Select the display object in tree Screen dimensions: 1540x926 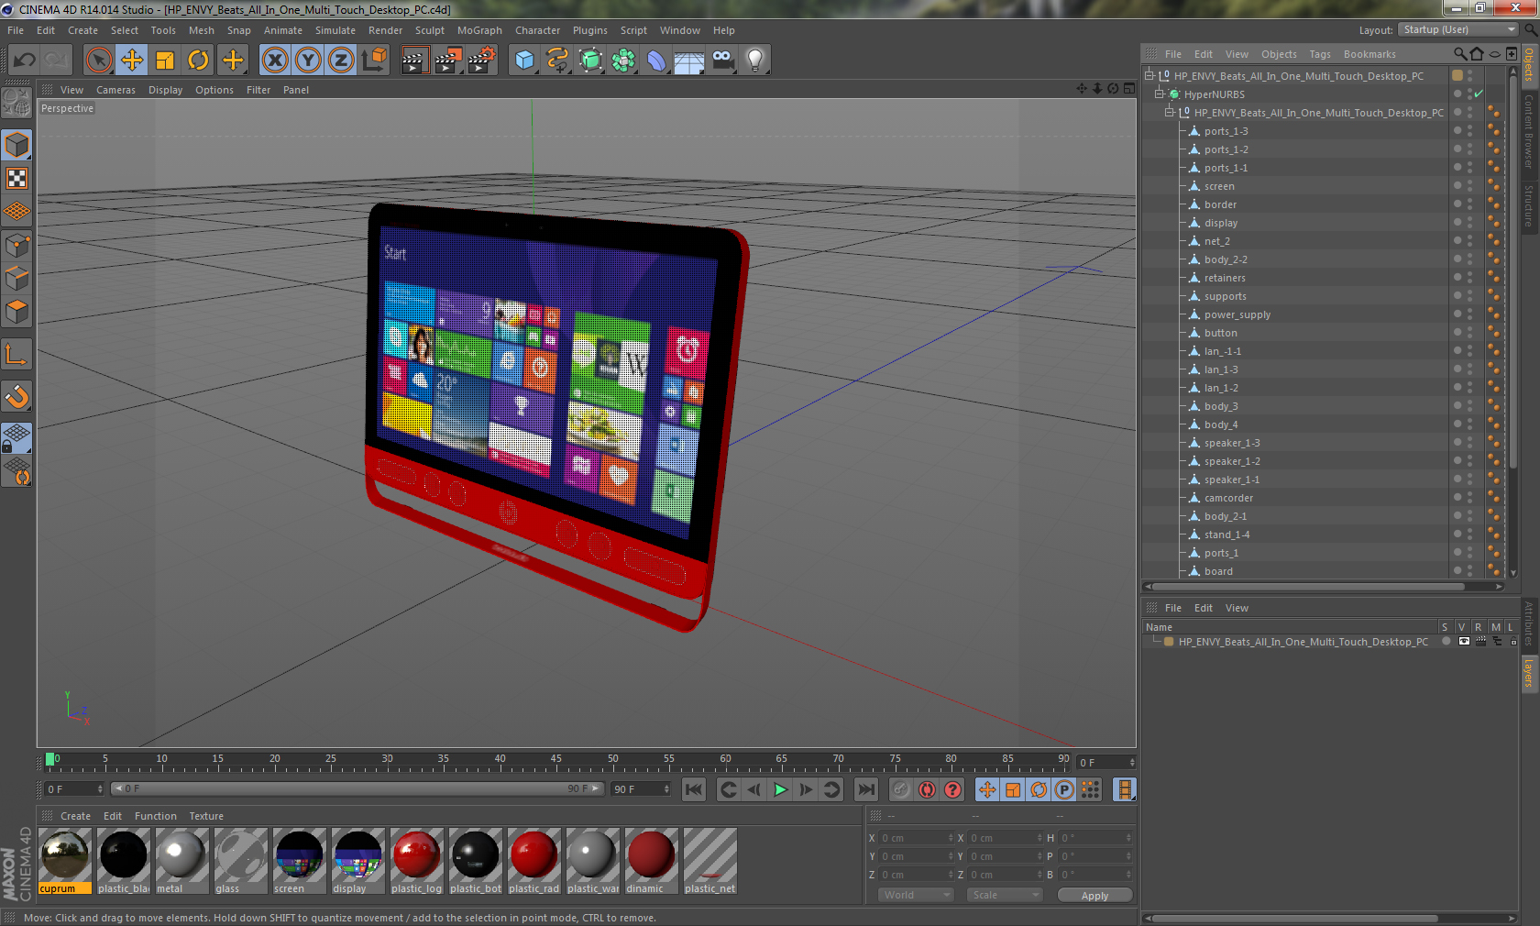[x=1220, y=223]
